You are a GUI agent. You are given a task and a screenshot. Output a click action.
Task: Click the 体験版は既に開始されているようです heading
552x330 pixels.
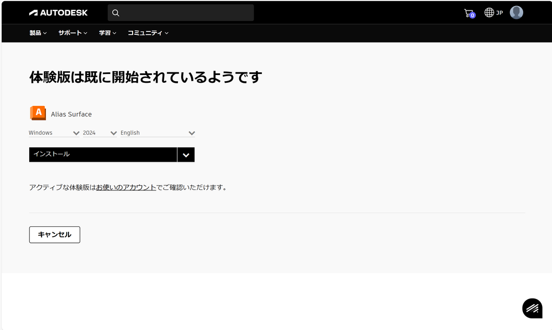point(146,77)
